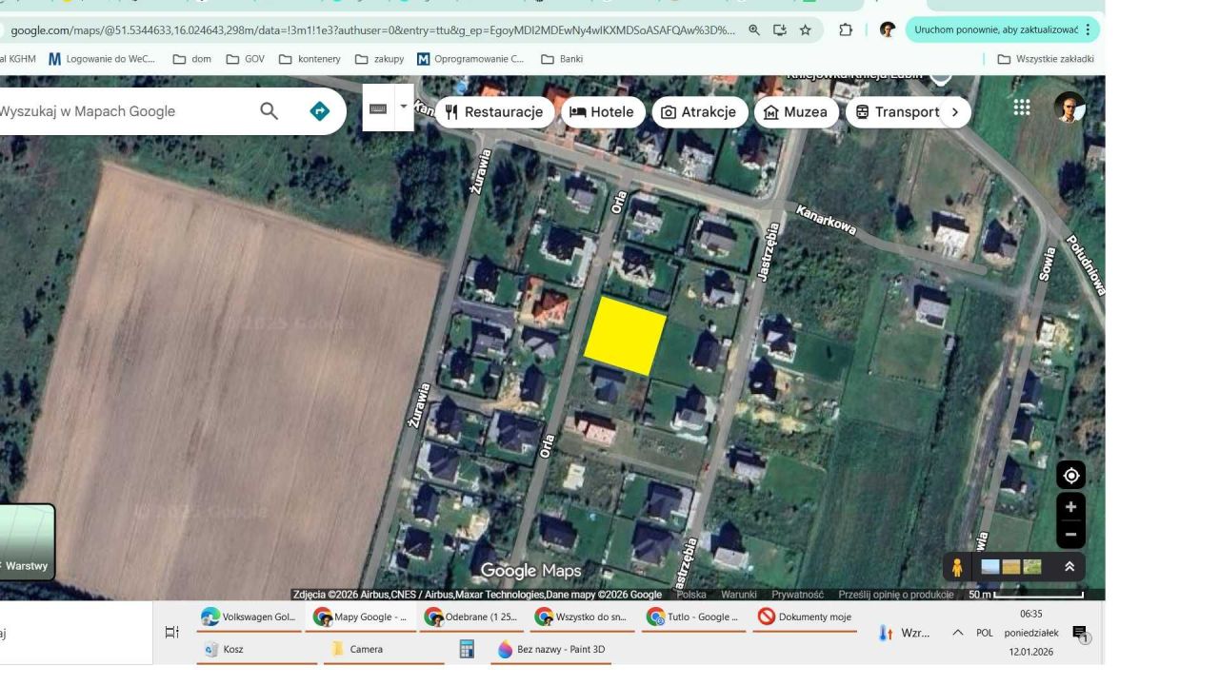
Task: Select the Hotele category chip
Action: [601, 112]
